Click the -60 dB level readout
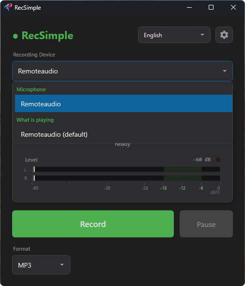 202,159
